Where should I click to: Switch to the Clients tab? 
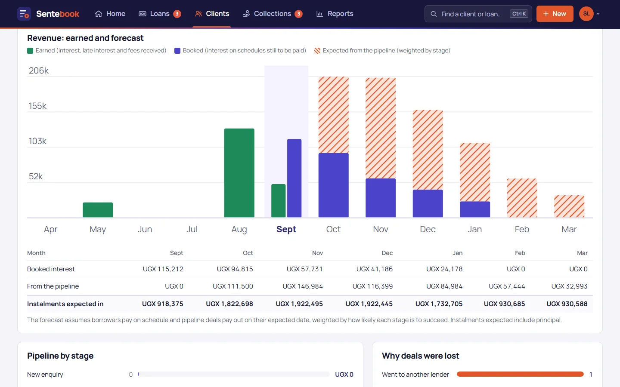tap(212, 14)
